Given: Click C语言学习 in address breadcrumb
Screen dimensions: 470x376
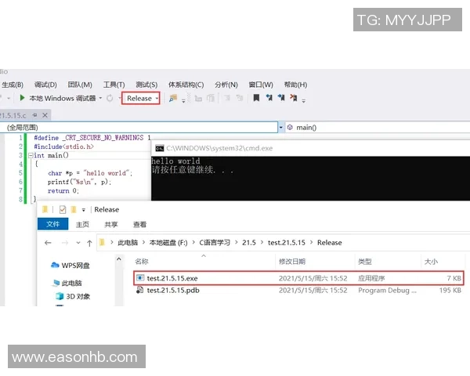Looking at the screenshot, I should (215, 243).
